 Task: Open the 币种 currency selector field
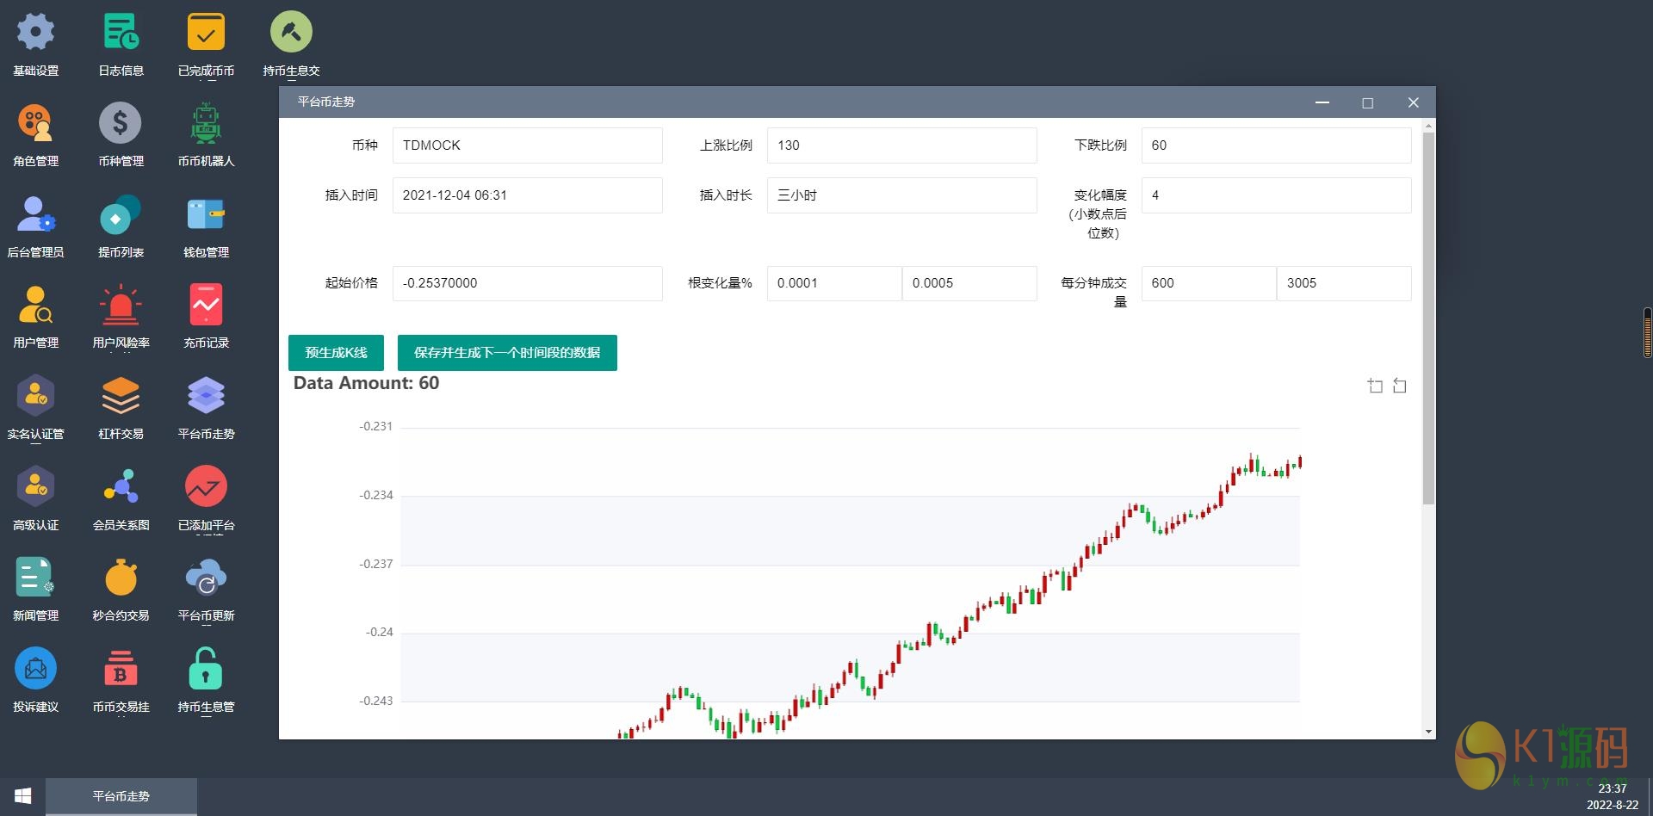point(527,145)
